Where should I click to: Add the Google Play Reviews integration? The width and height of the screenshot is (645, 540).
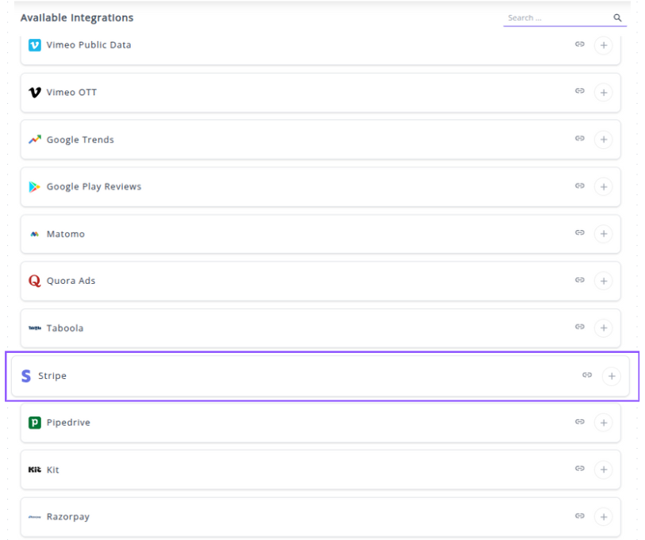[x=604, y=187]
